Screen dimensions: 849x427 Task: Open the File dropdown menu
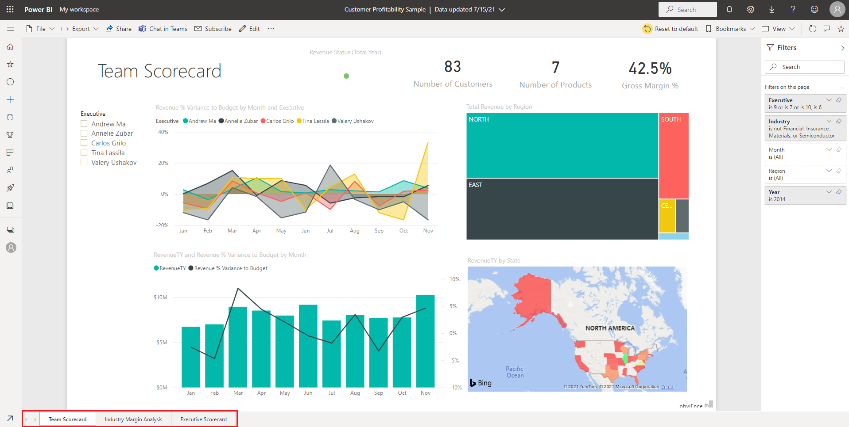pos(40,29)
